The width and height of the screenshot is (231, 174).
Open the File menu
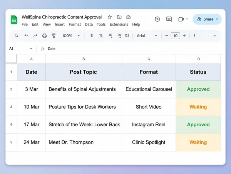25,24
